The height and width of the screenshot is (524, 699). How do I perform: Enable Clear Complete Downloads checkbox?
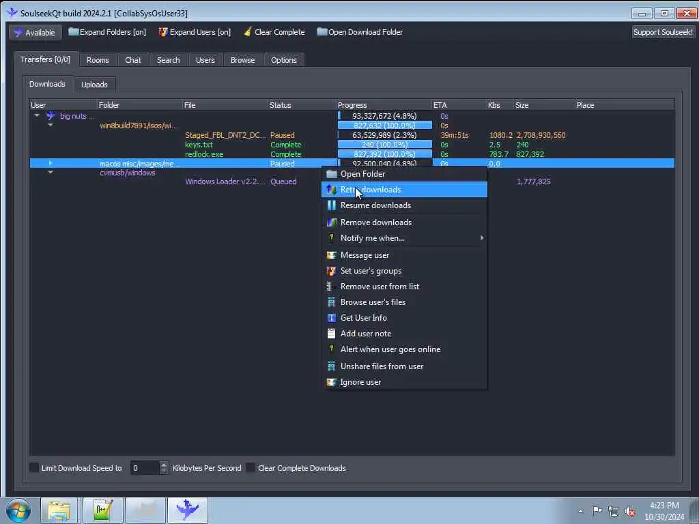pyautogui.click(x=251, y=467)
